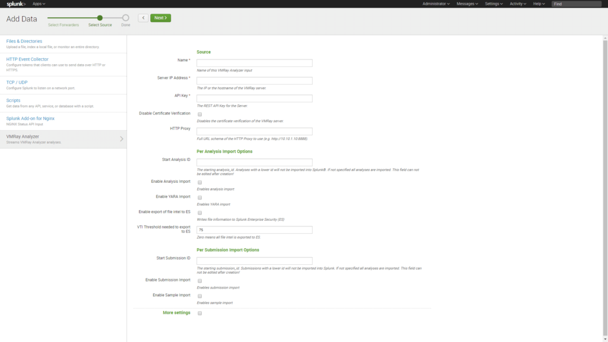Focus the Server IP Address field
The image size is (608, 342).
click(254, 81)
